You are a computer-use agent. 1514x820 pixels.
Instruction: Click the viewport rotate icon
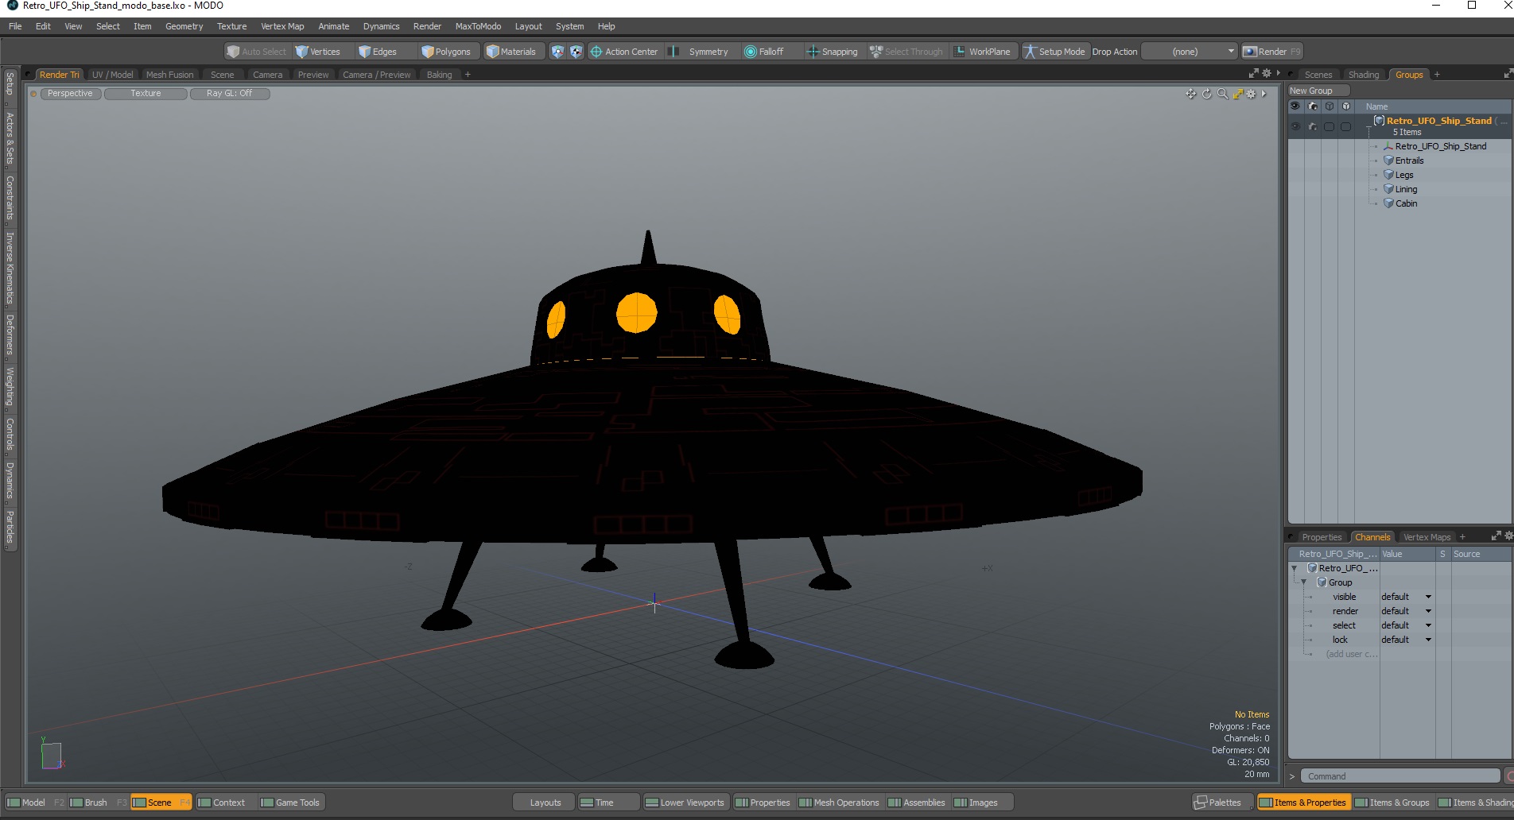(x=1206, y=94)
